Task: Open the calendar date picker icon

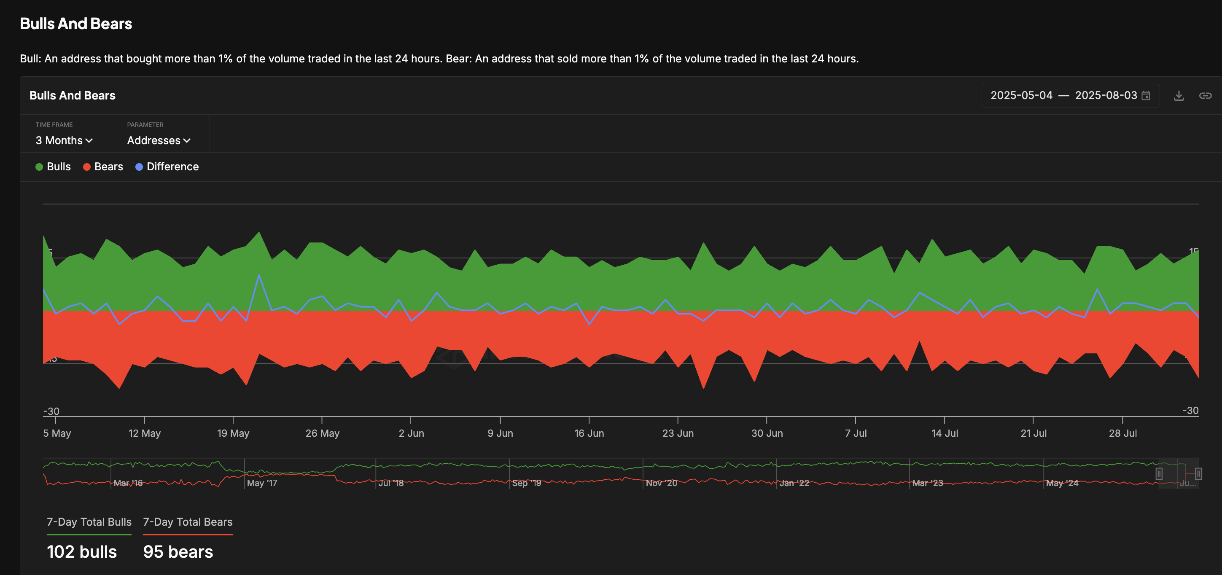Action: coord(1147,95)
